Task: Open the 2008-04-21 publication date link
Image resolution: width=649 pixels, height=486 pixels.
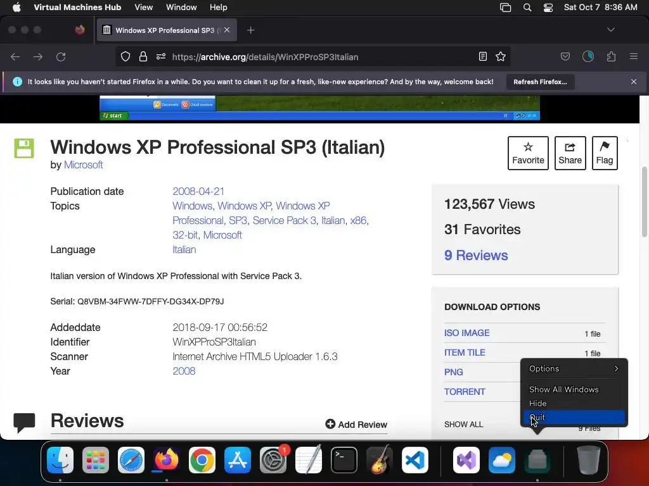Action: 198,191
